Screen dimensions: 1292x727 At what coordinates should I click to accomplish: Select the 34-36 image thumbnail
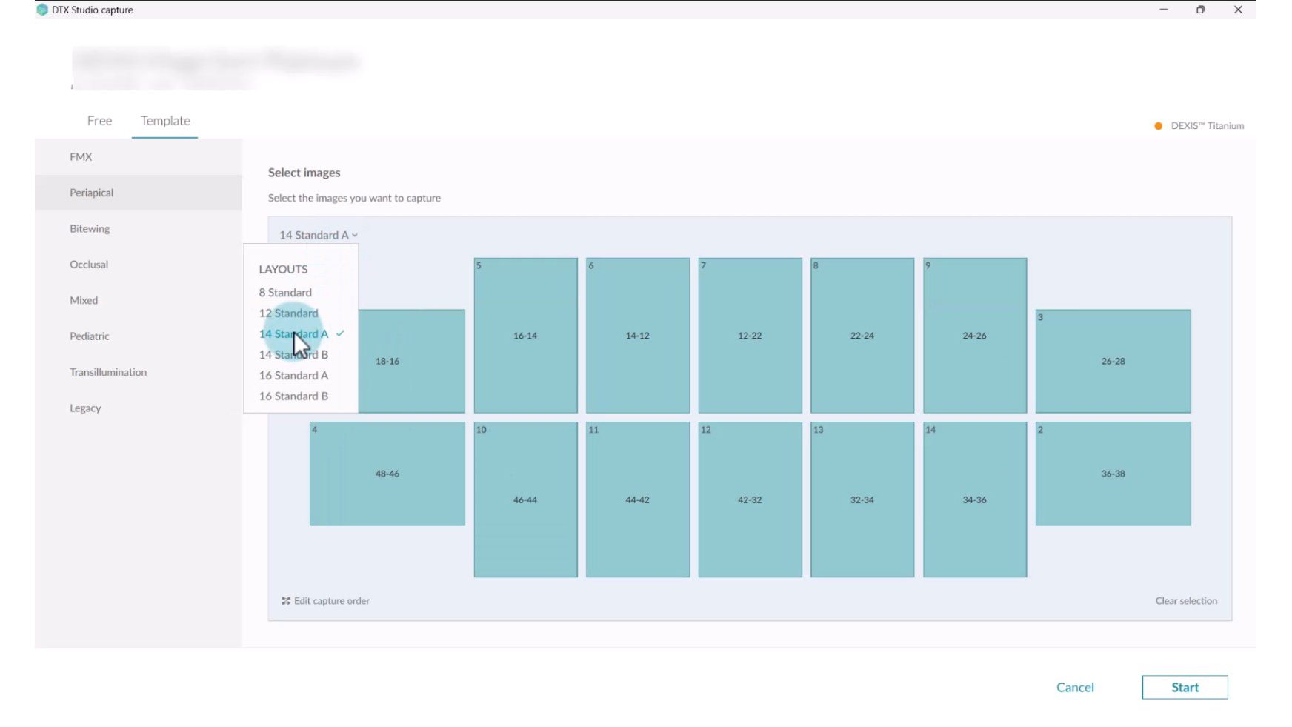tap(975, 499)
